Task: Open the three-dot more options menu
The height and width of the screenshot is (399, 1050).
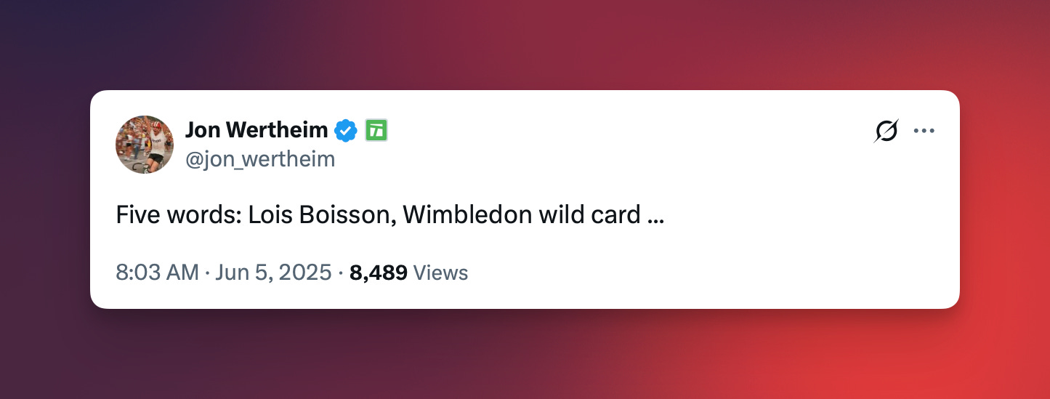Action: click(x=924, y=131)
